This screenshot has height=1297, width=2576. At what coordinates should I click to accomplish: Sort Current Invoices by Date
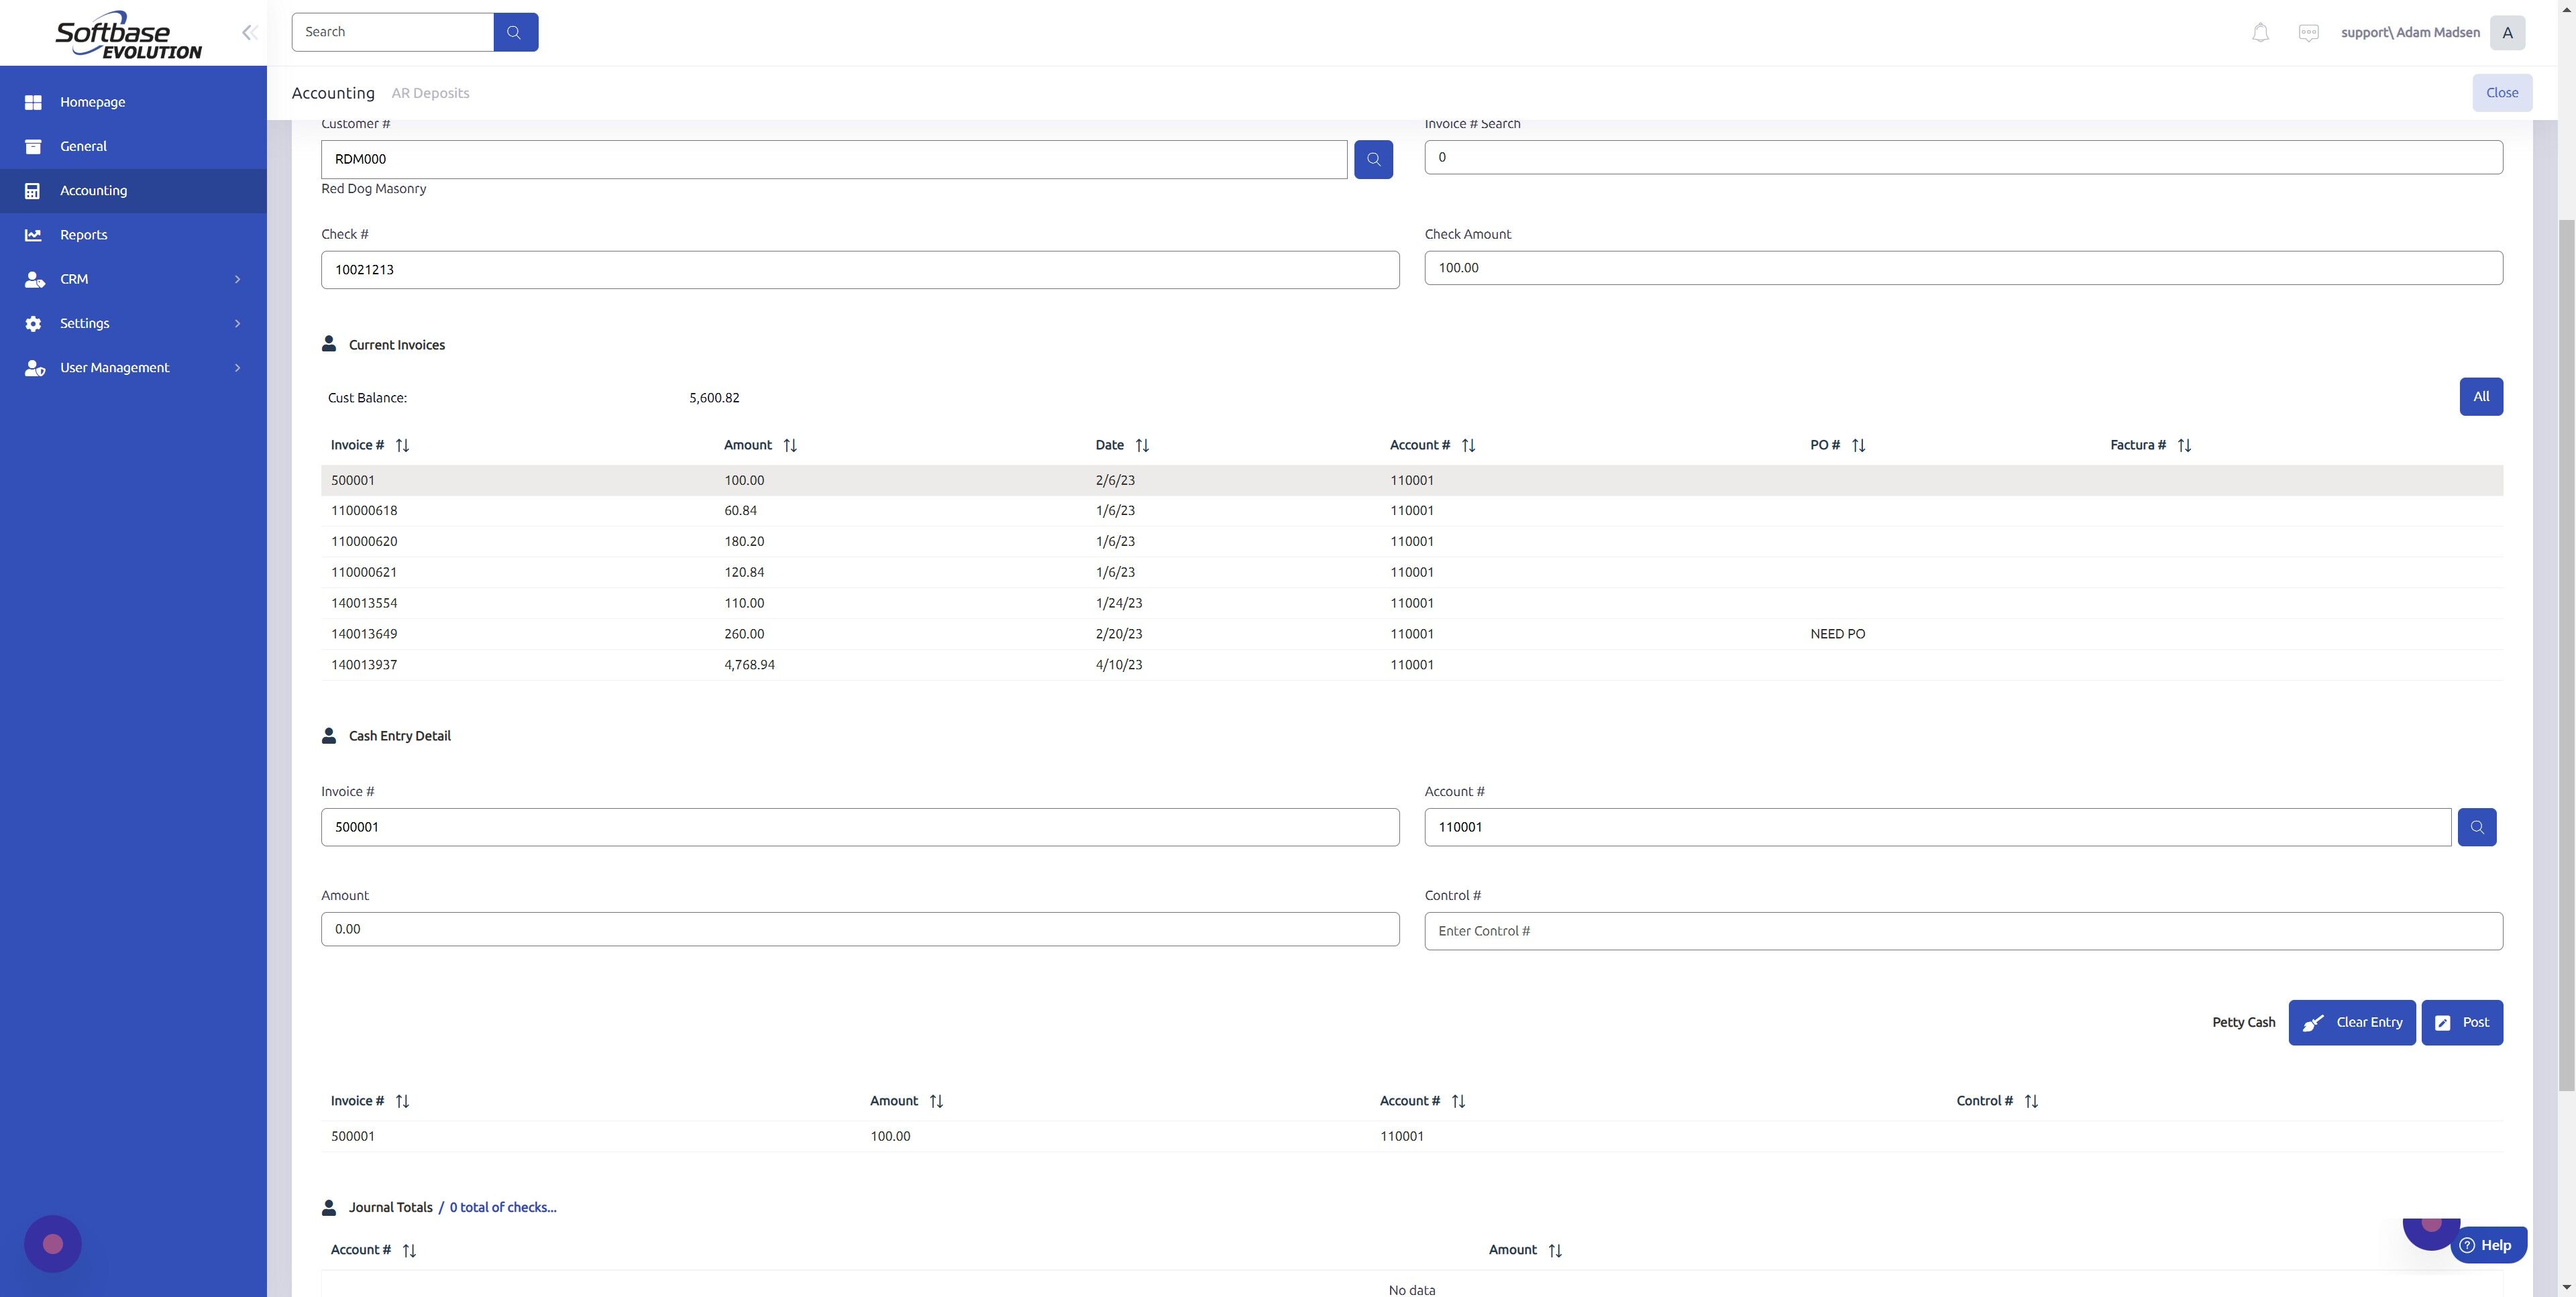1141,445
